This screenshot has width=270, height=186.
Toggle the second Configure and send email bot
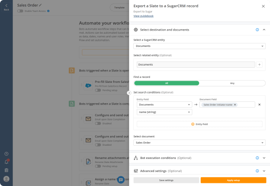(98, 145)
